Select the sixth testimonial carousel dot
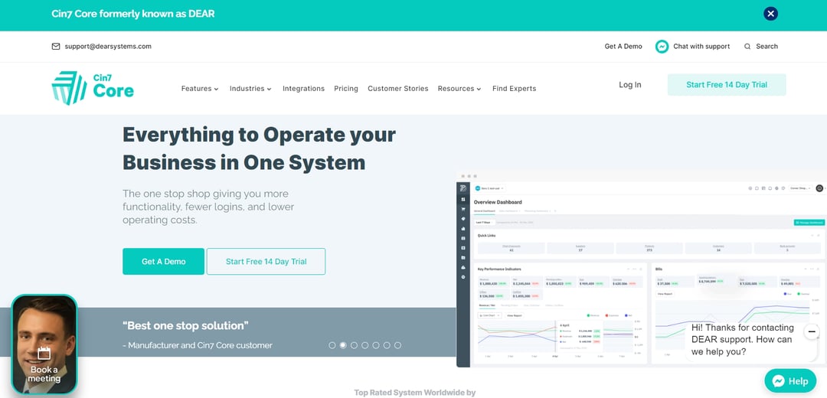The height and width of the screenshot is (398, 827). [387, 345]
